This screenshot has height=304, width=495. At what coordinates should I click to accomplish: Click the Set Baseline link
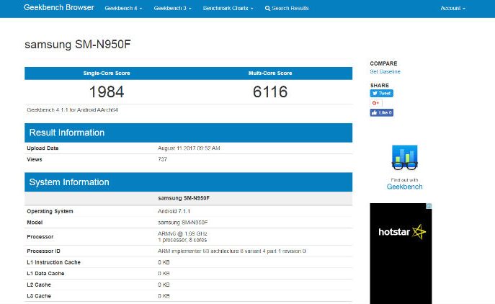[x=385, y=71]
